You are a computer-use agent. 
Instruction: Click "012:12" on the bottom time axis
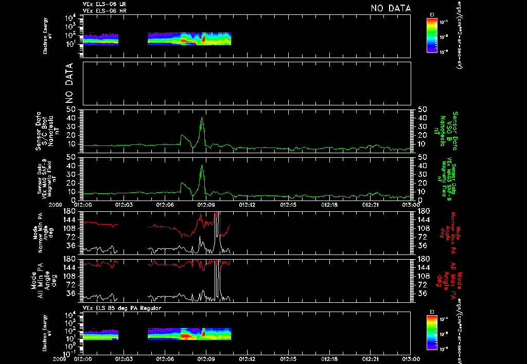[x=247, y=359]
